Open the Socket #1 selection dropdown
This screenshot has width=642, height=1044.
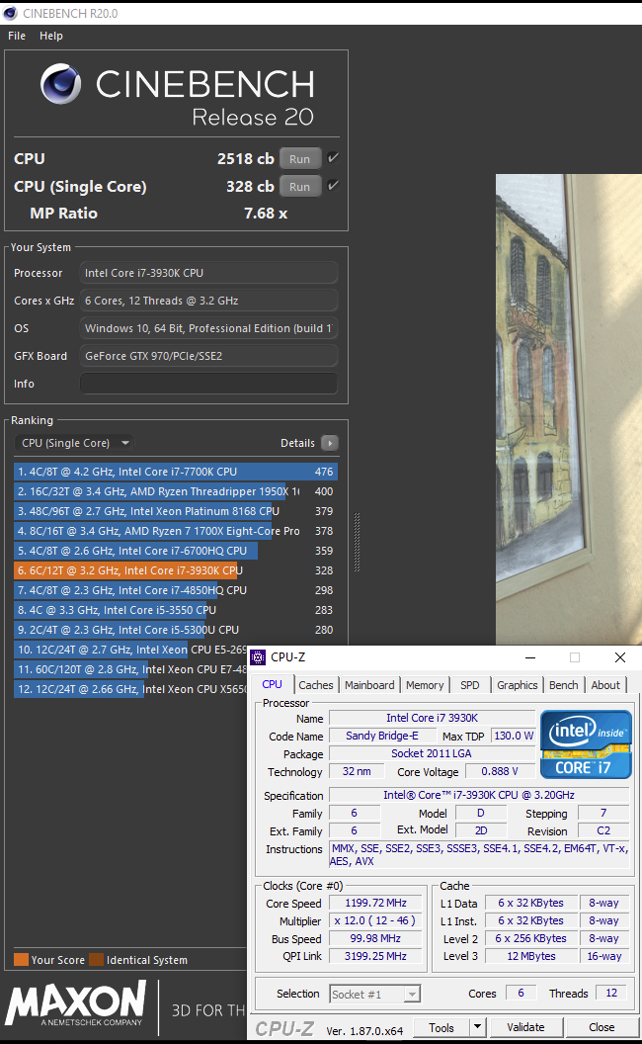(x=375, y=994)
